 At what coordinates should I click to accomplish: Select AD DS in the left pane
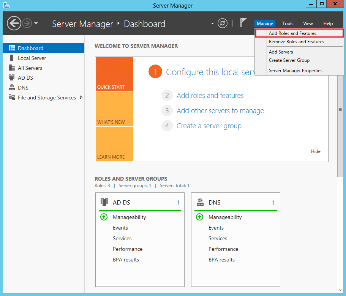pos(25,77)
